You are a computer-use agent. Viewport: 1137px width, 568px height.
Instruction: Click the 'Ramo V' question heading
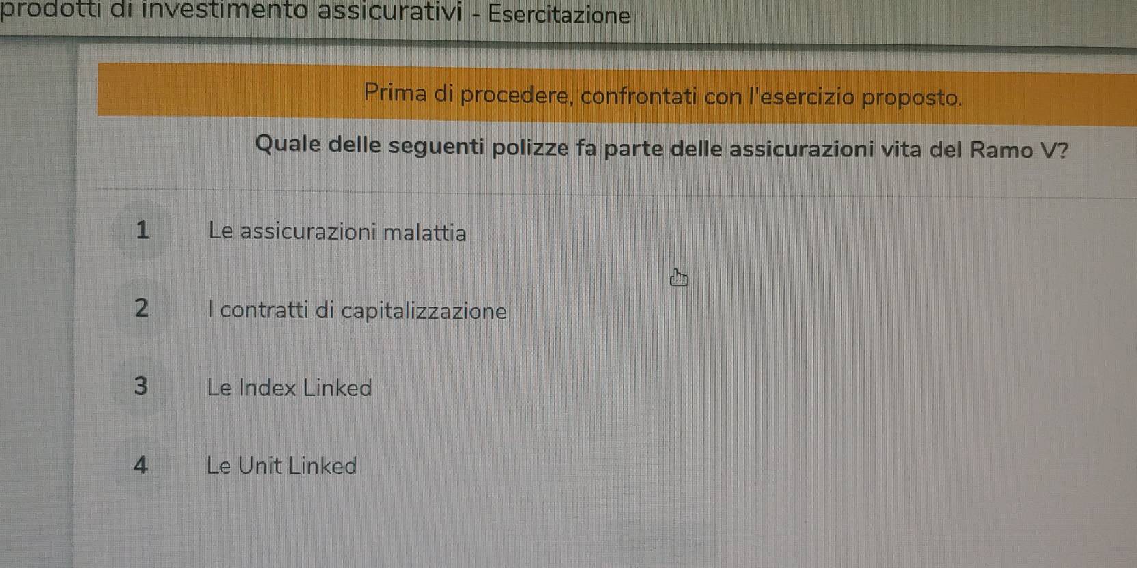coord(661,147)
